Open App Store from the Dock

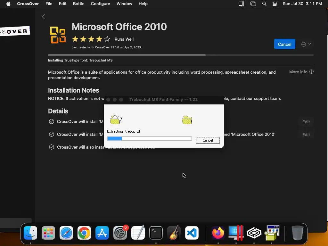point(102,233)
